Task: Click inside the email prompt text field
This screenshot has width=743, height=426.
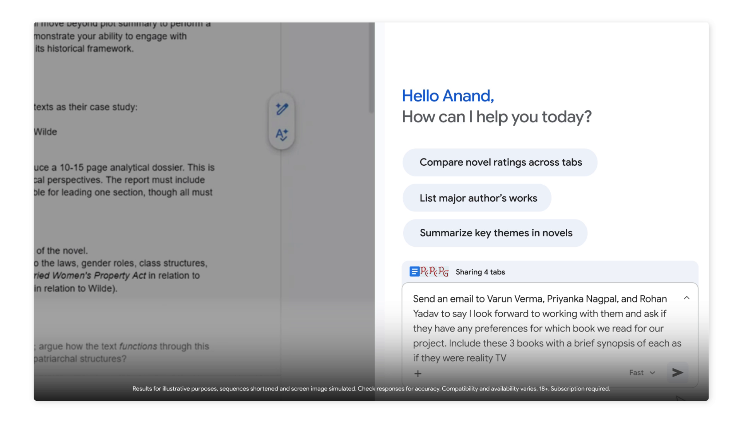Action: [x=542, y=328]
